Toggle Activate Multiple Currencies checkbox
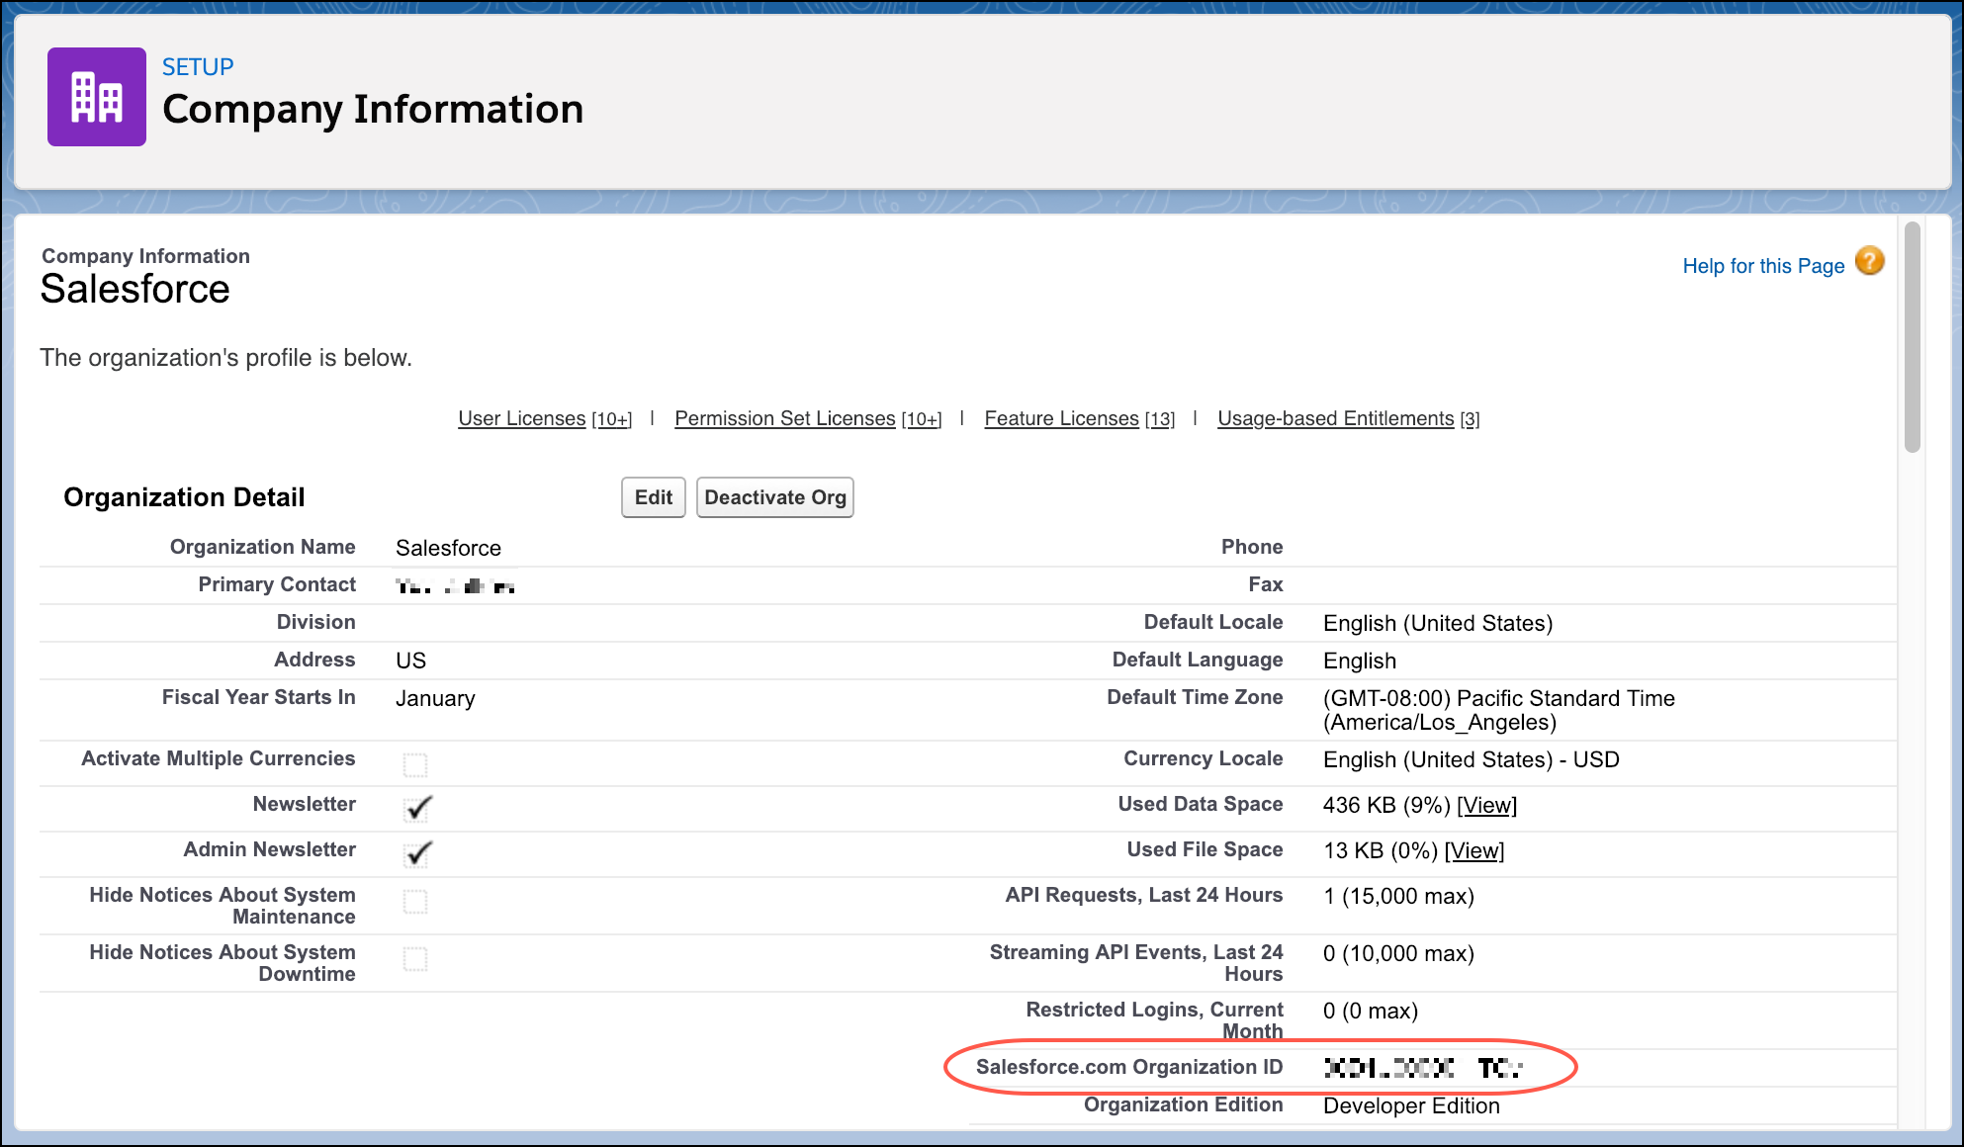 415,764
